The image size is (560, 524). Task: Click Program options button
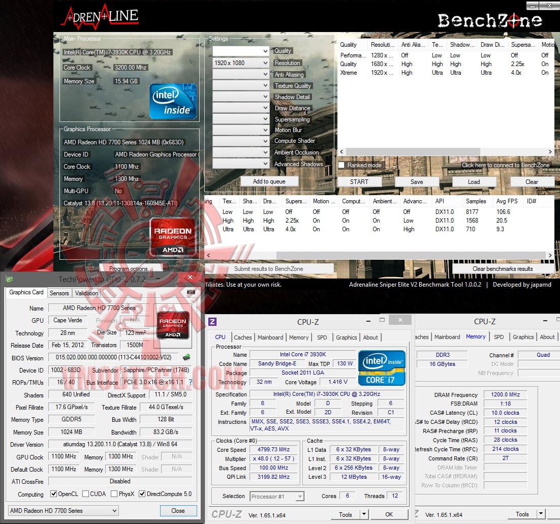(x=131, y=269)
